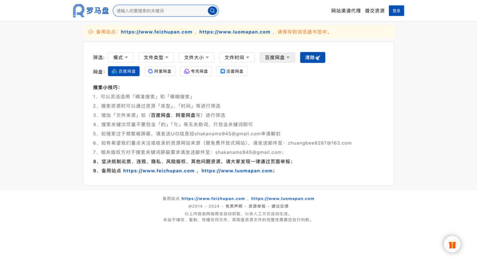
Task: Open feizhupan.com link in tip 9
Action: click(x=159, y=171)
